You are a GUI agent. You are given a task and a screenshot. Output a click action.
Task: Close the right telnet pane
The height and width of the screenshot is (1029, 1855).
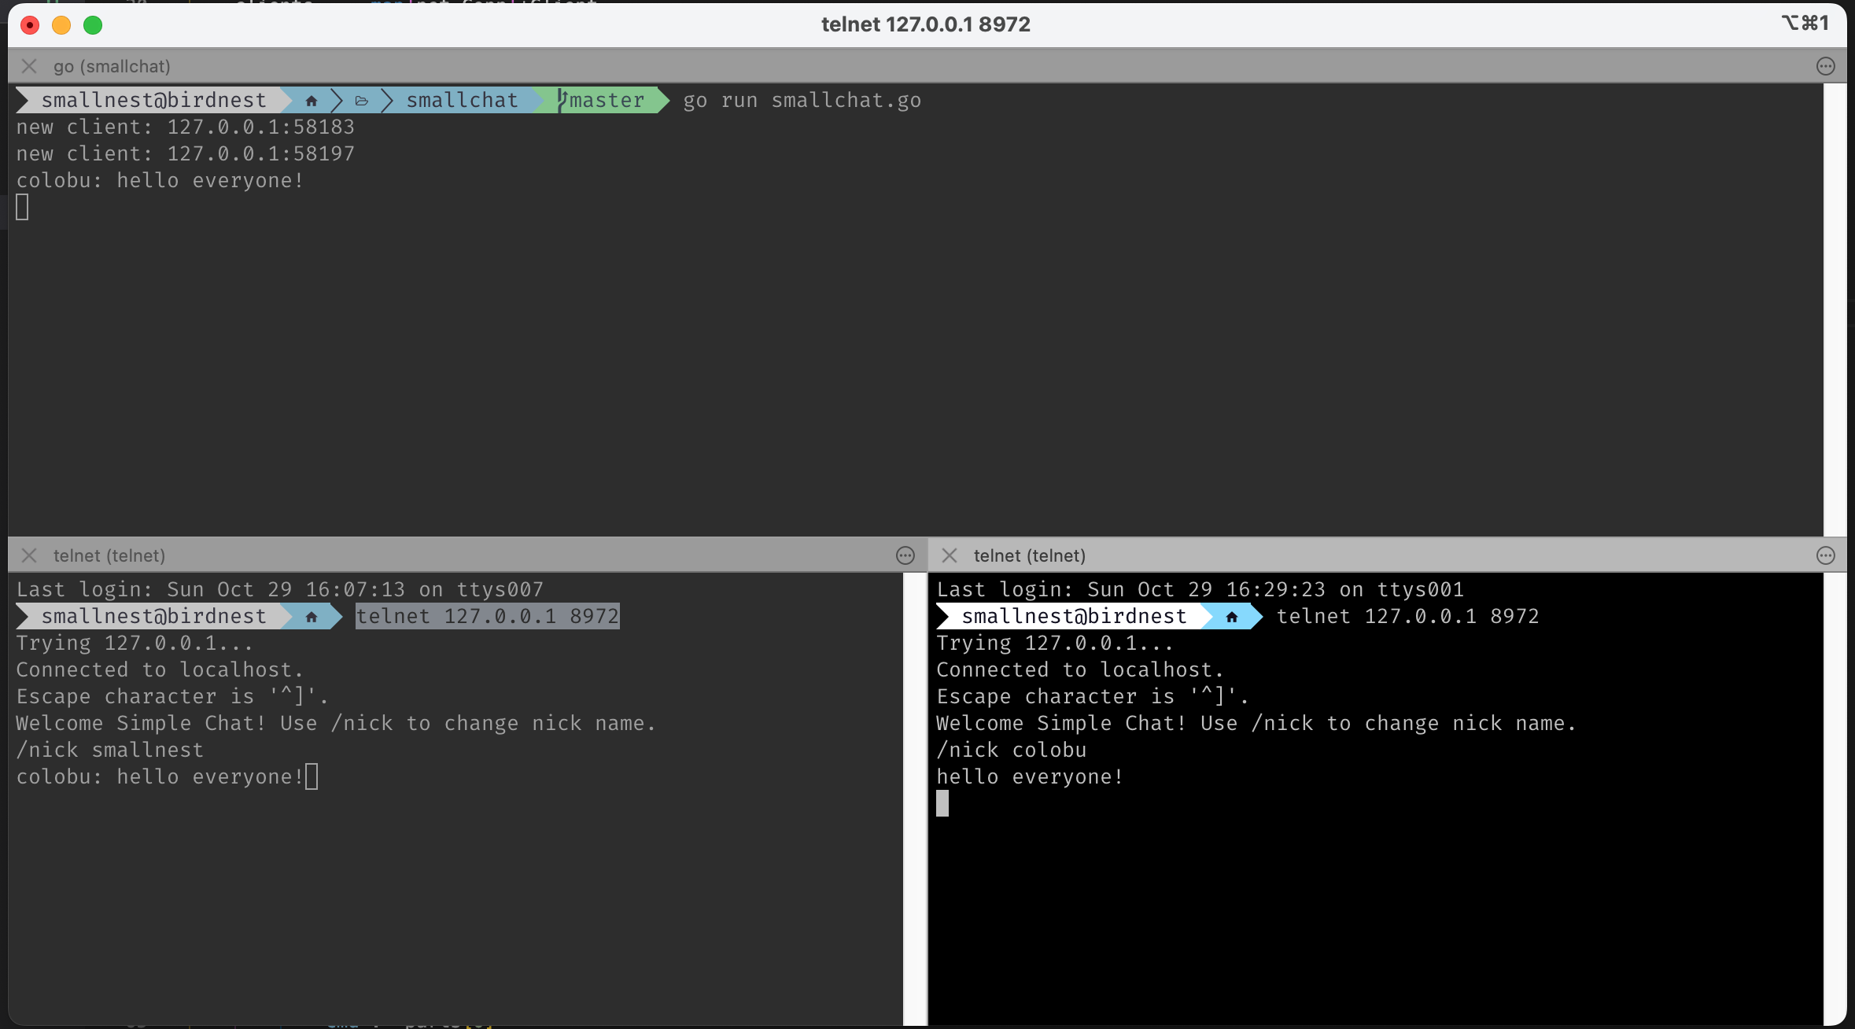pyautogui.click(x=950, y=555)
